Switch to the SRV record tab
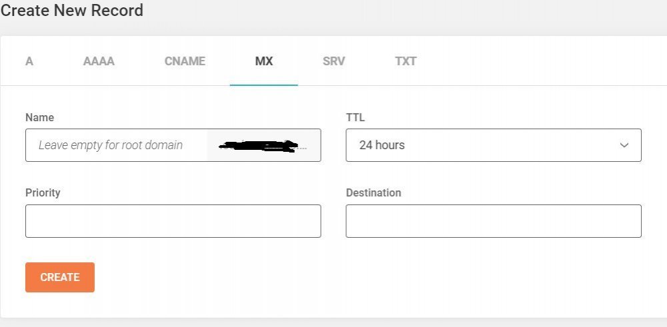Viewport: 667px width, 327px height. point(333,61)
